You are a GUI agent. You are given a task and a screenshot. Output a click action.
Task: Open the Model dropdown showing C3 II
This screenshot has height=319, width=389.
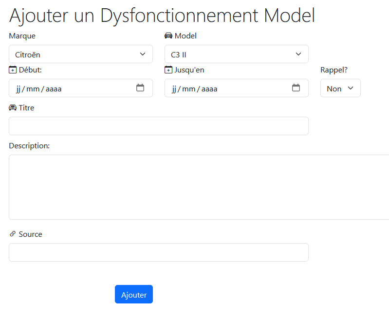point(237,54)
